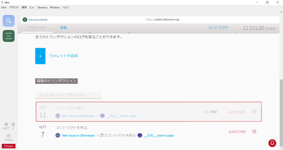Viewport: 283px width, 150px height.
Task: Click Main account (Etherbase) in 12月 11 row
Action: (78, 116)
